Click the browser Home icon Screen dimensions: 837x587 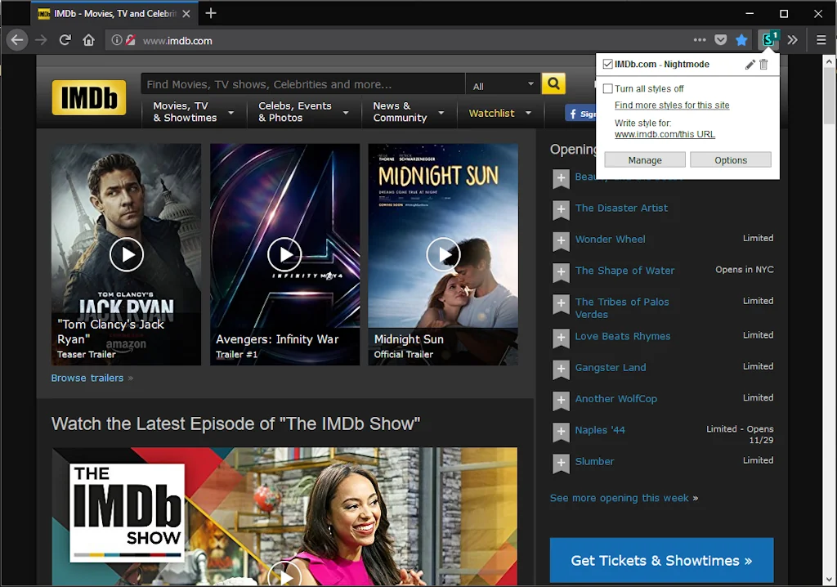tap(88, 40)
